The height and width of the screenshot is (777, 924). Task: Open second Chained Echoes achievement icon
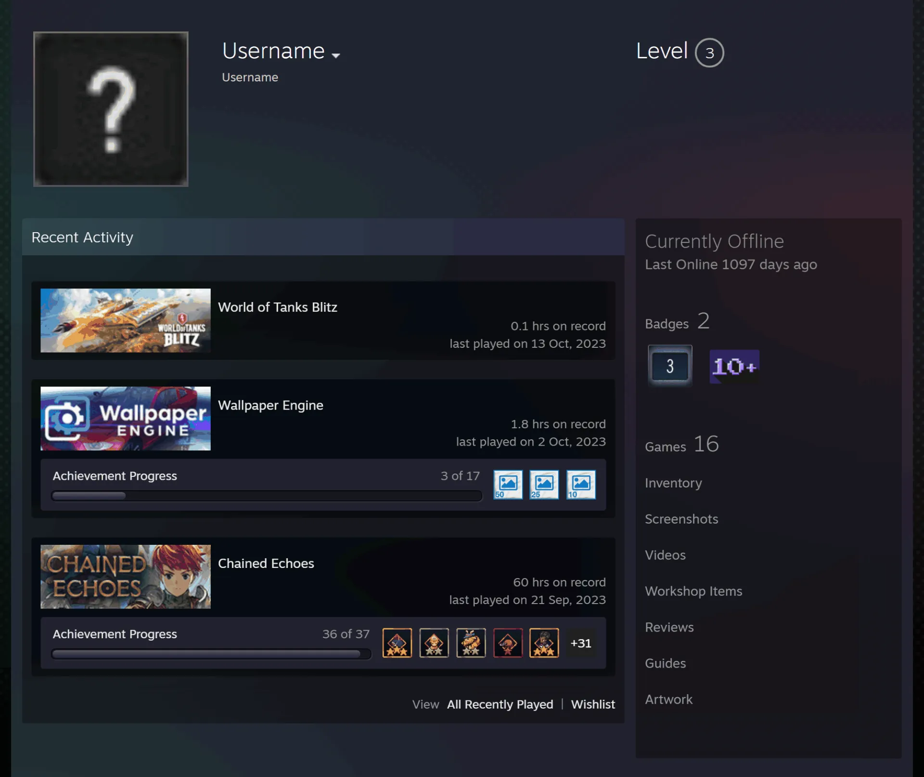(x=434, y=643)
